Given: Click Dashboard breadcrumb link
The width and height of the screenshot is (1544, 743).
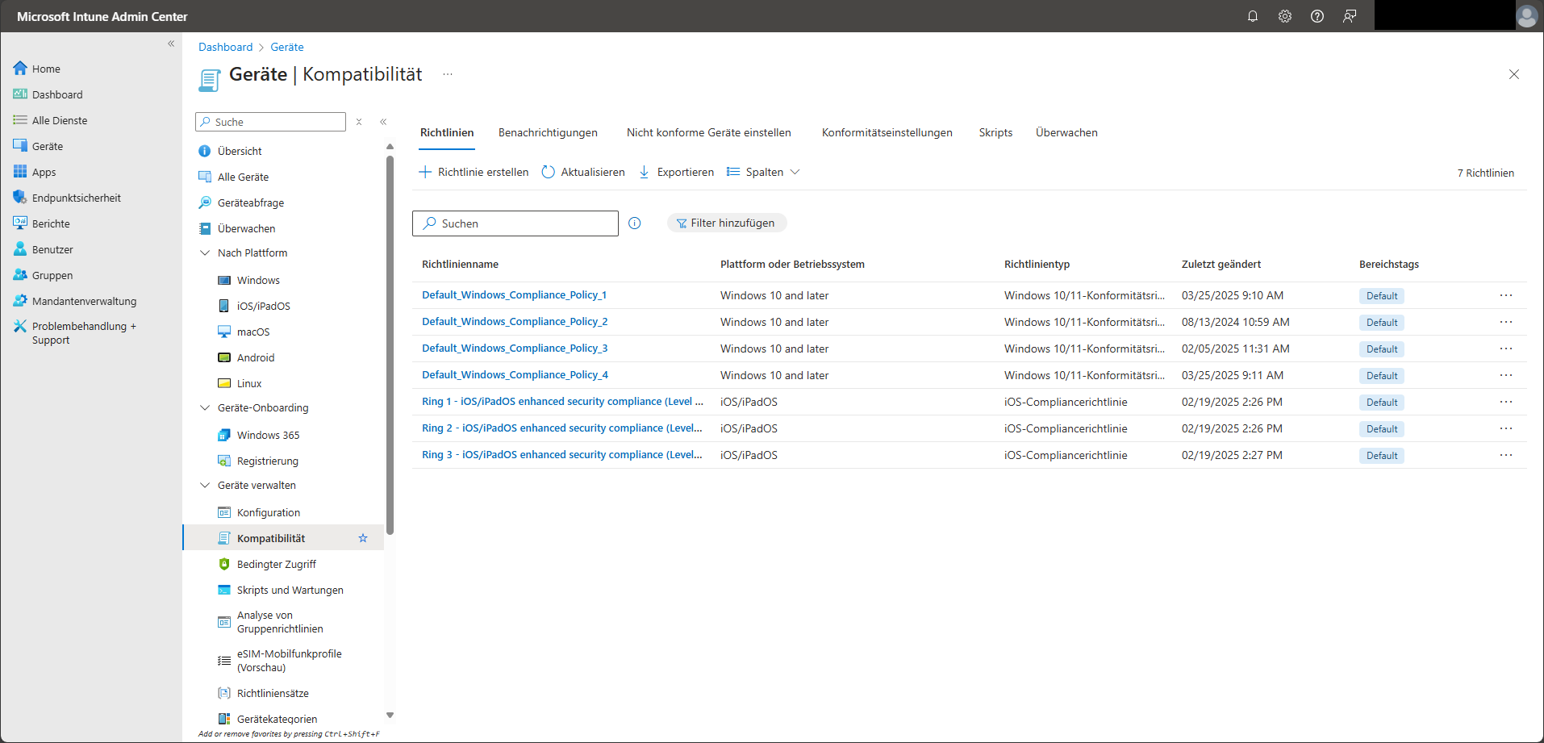Looking at the screenshot, I should (225, 47).
